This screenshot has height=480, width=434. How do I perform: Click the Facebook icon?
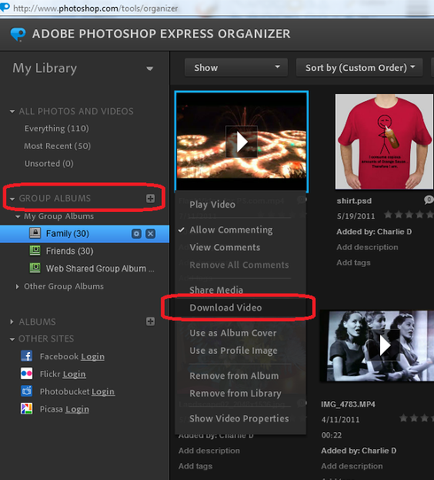tap(27, 356)
